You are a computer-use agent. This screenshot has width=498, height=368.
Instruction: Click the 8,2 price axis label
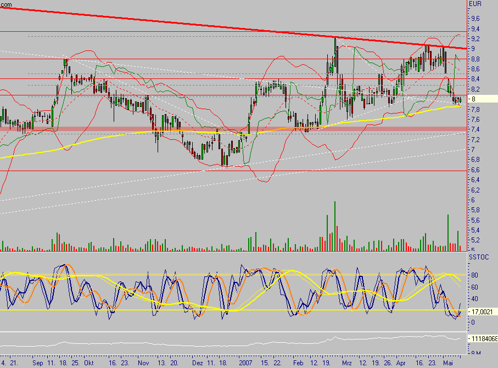tap(475, 89)
